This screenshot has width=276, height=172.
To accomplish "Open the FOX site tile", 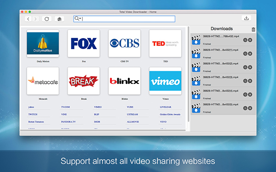I will tap(84, 44).
